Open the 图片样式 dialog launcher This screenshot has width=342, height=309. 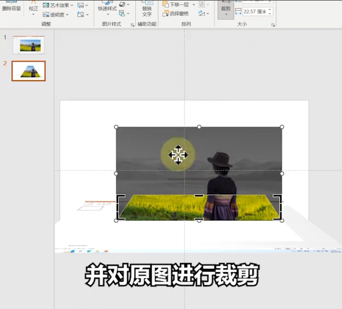pos(133,25)
